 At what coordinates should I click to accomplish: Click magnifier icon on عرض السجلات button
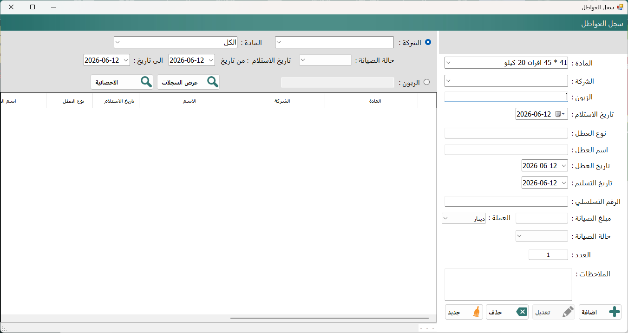pos(213,82)
